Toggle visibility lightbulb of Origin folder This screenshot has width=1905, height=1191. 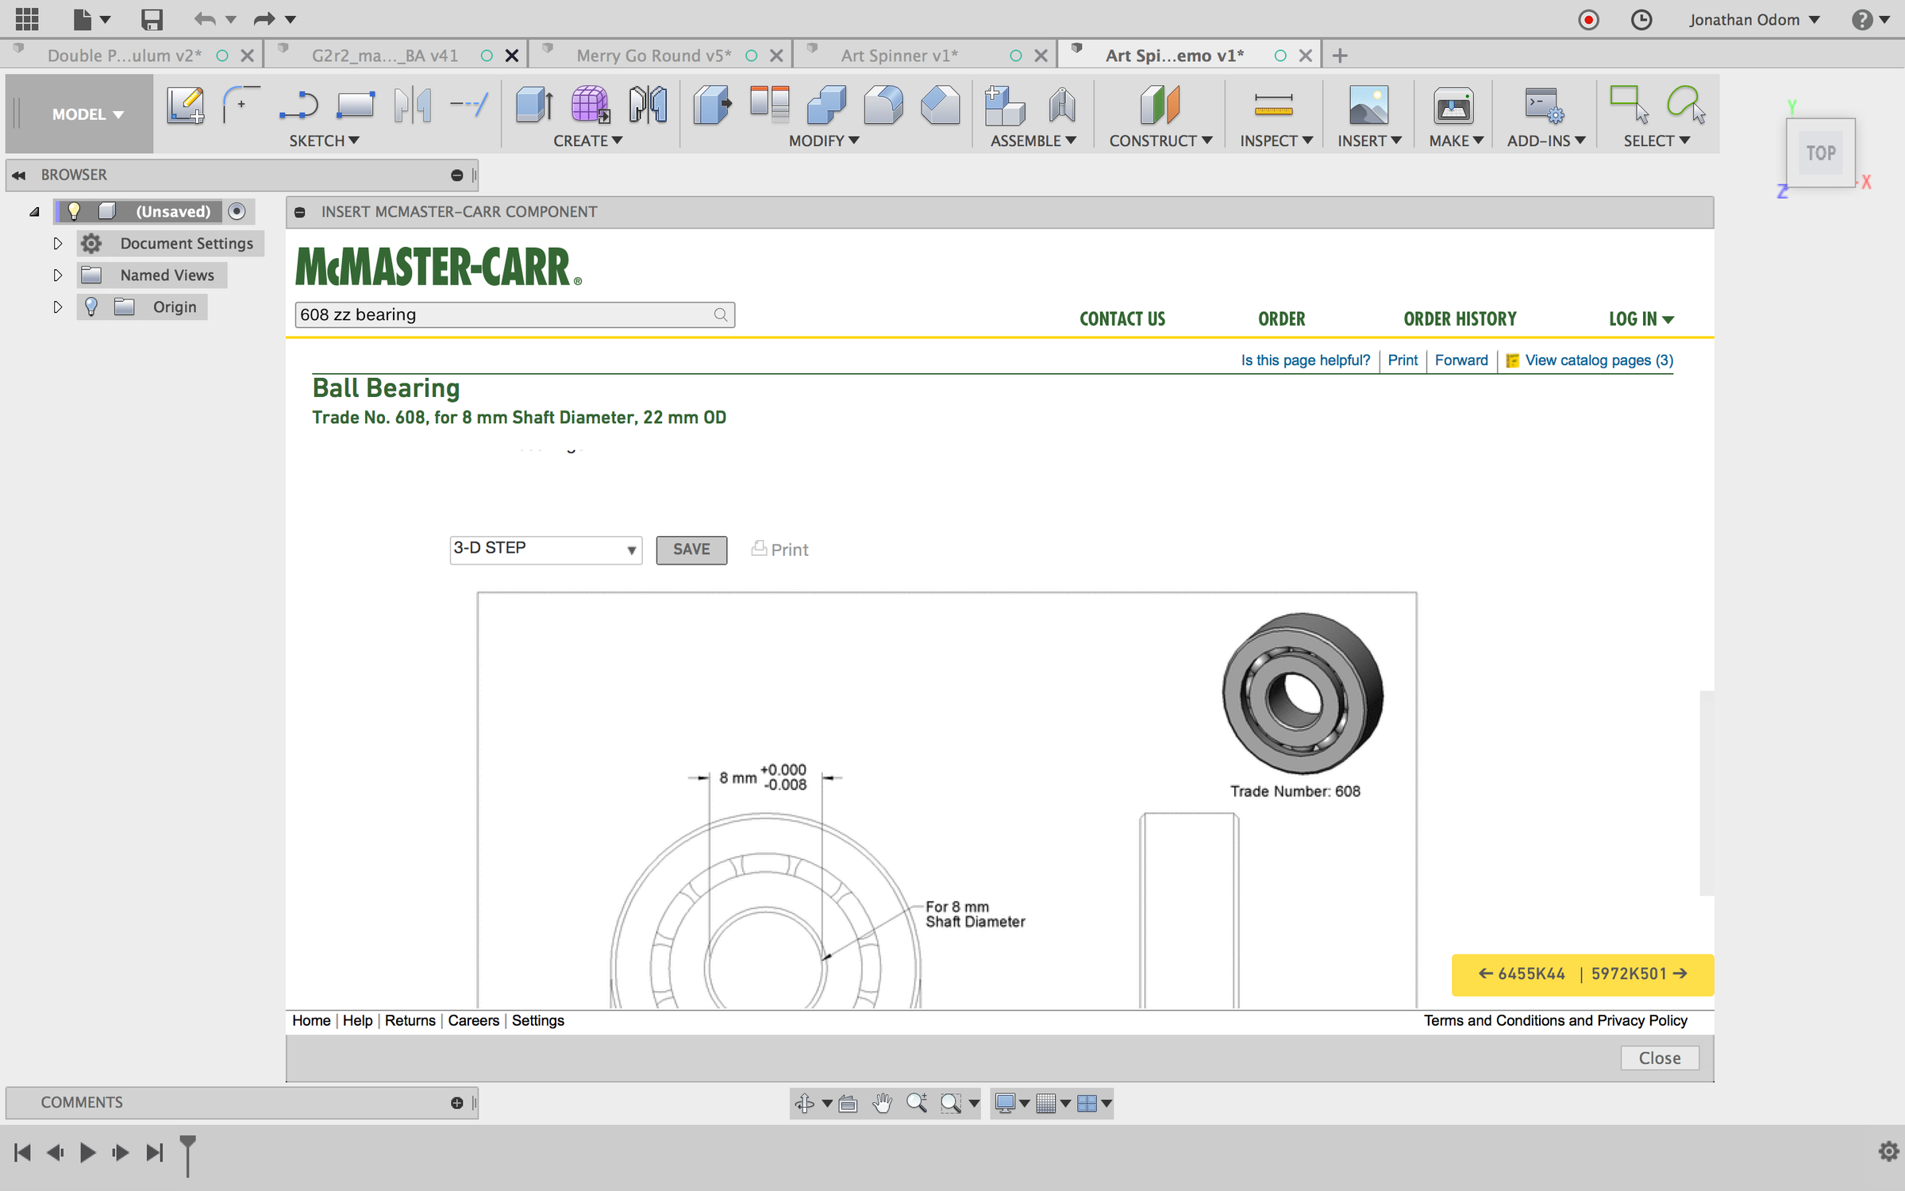[91, 307]
